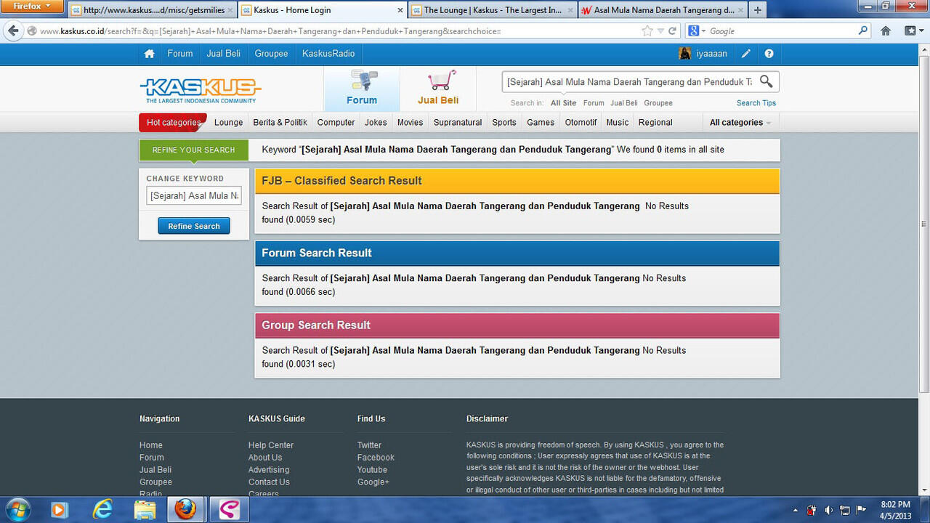Screen dimensions: 930x523
Task: Open iyaaaan user avatar
Action: pyautogui.click(x=684, y=54)
